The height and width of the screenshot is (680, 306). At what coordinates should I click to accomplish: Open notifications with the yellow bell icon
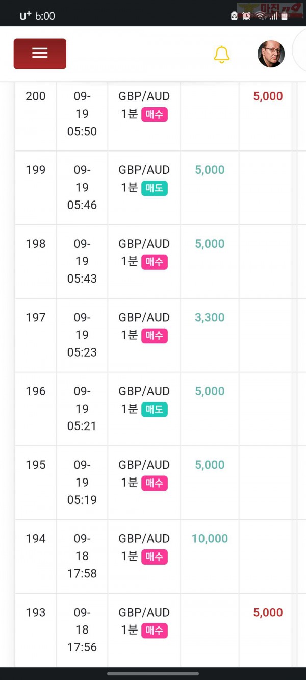point(221,55)
